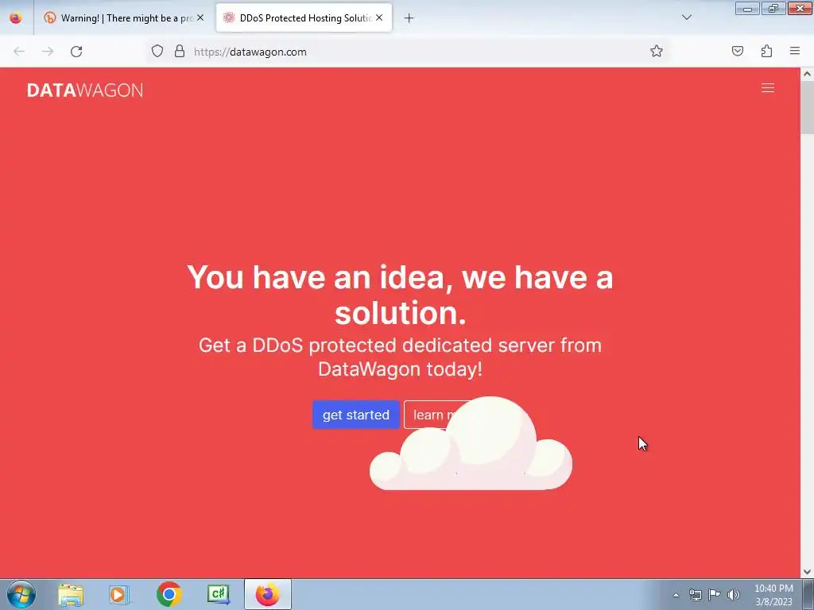Open Windows Explorer from the taskbar
Viewport: 814px width, 610px height.
click(71, 595)
